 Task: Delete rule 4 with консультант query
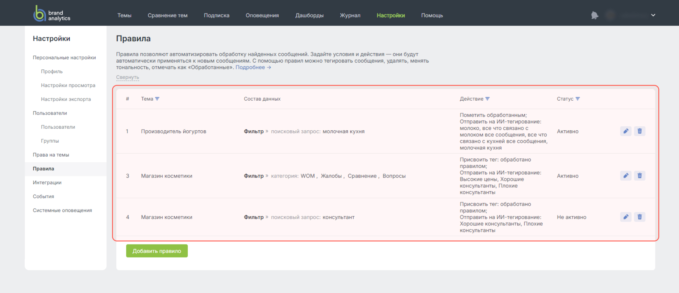(x=639, y=217)
